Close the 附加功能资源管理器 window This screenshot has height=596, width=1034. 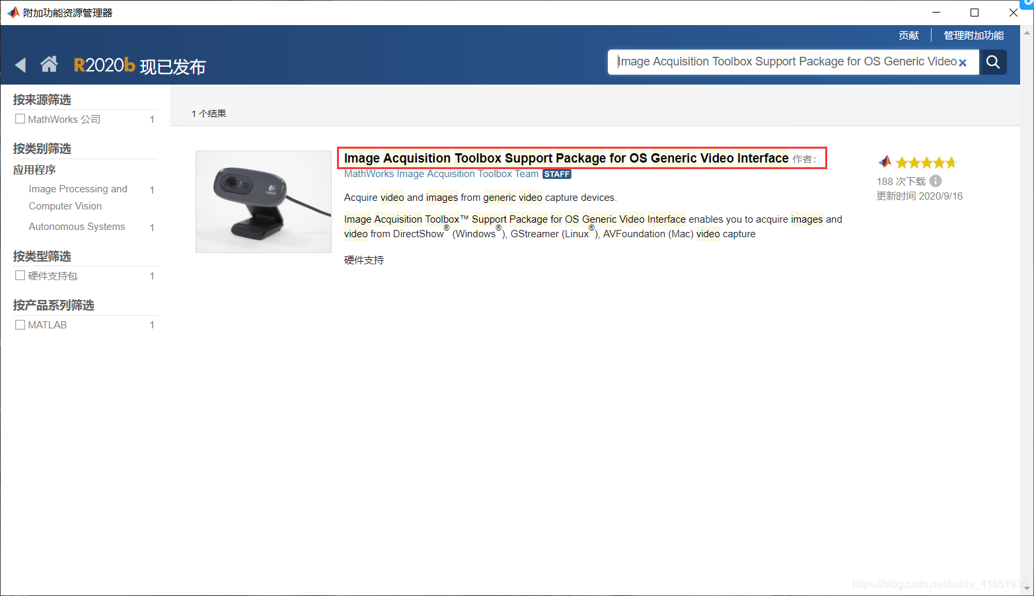tap(1013, 13)
